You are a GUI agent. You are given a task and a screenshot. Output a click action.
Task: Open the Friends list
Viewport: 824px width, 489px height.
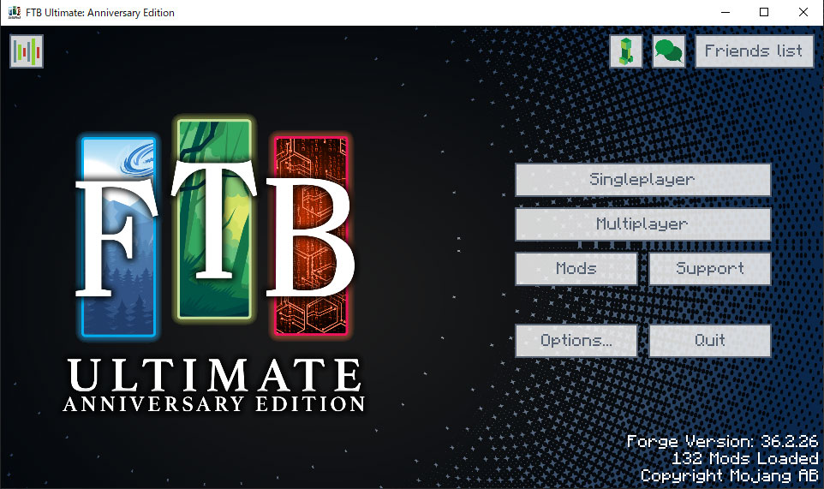(754, 51)
